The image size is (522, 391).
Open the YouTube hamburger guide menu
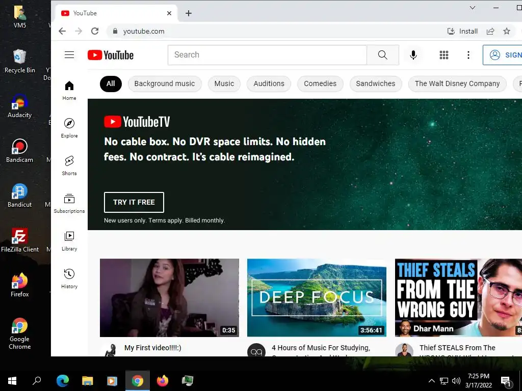point(69,55)
